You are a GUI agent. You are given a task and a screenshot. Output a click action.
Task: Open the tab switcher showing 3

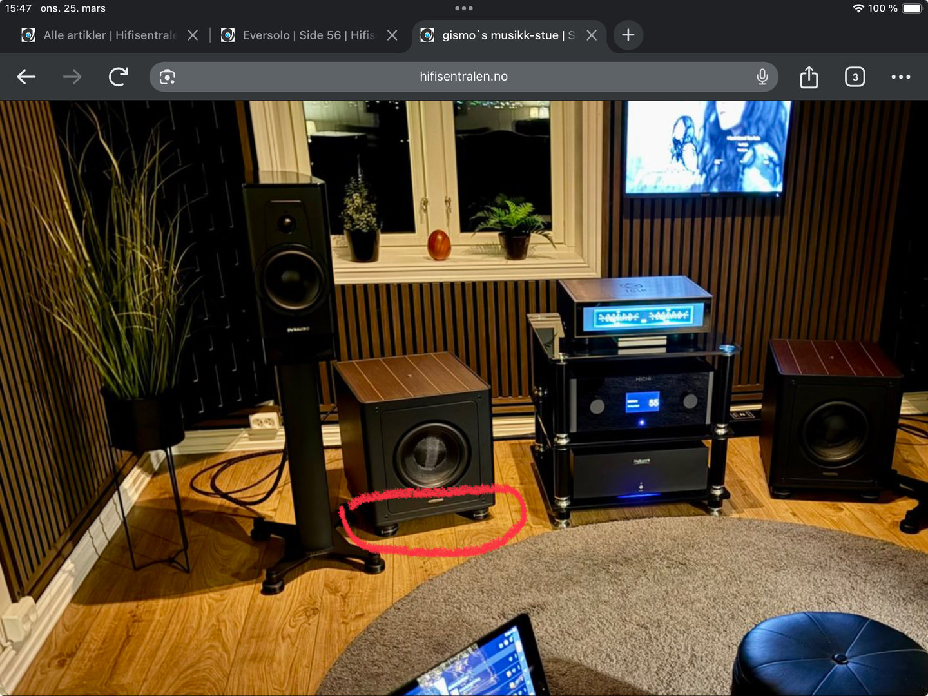(x=855, y=77)
